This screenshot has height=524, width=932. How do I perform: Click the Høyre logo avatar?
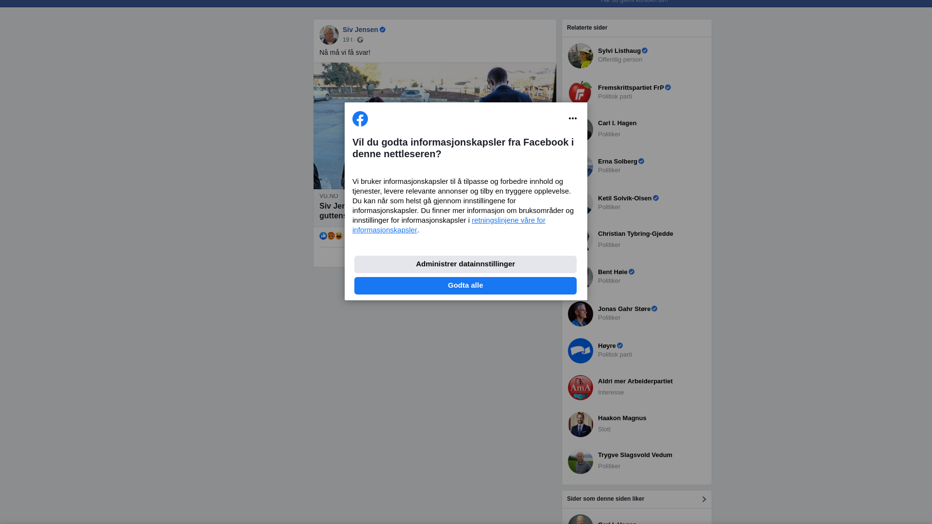[x=581, y=351]
